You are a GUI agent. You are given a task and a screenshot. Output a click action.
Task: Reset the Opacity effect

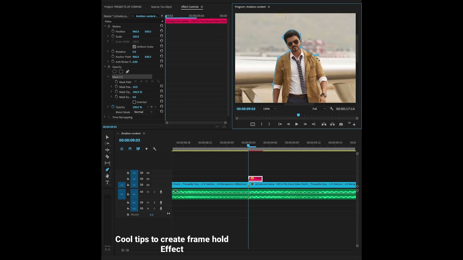pos(162,67)
